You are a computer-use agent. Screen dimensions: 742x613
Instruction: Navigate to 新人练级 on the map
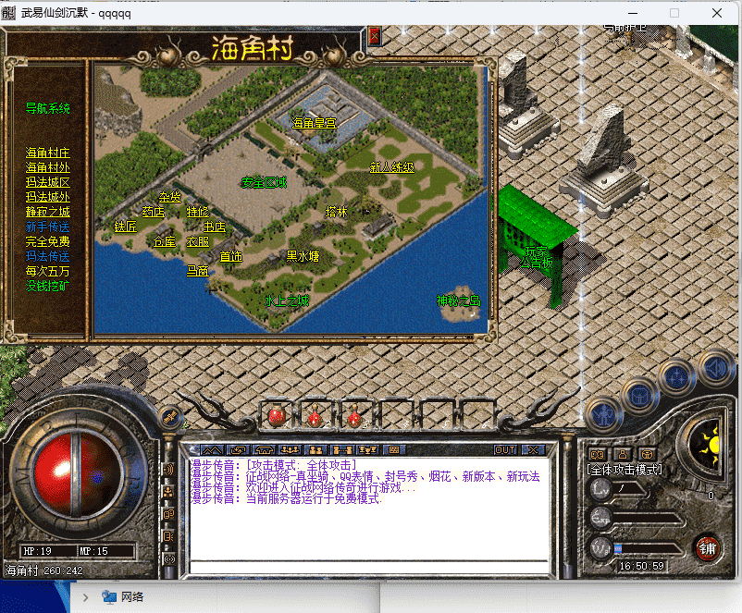392,167
